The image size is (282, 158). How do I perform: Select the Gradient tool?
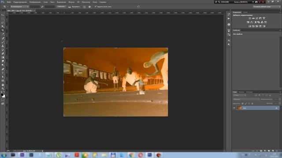[3, 57]
